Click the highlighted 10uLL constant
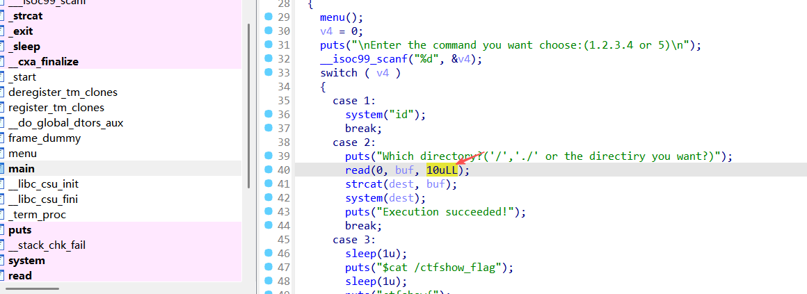 pyautogui.click(x=442, y=170)
